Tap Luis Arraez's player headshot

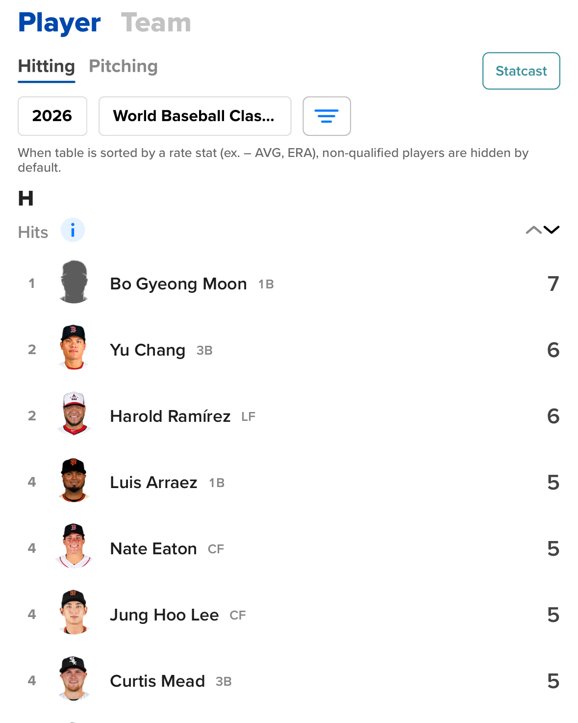point(74,481)
